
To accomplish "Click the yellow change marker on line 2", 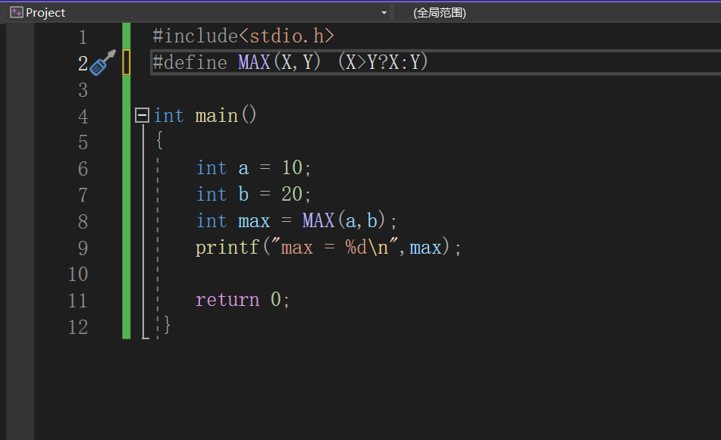I will (x=127, y=62).
